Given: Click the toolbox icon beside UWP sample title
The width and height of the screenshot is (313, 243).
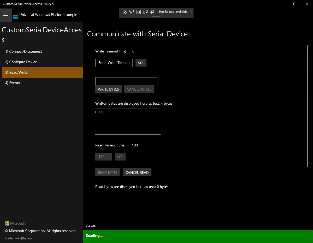Looking at the screenshot, I should tap(15, 16).
